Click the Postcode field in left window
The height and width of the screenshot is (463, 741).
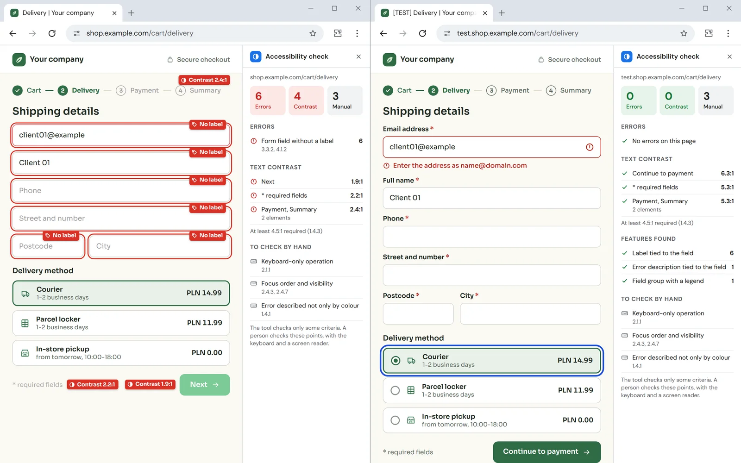tap(48, 246)
